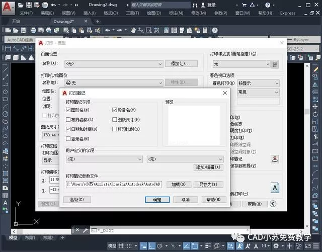This screenshot has width=322, height=252.
Task: Open the ByLayer dropdown in properties toolbar
Action: coord(304,40)
